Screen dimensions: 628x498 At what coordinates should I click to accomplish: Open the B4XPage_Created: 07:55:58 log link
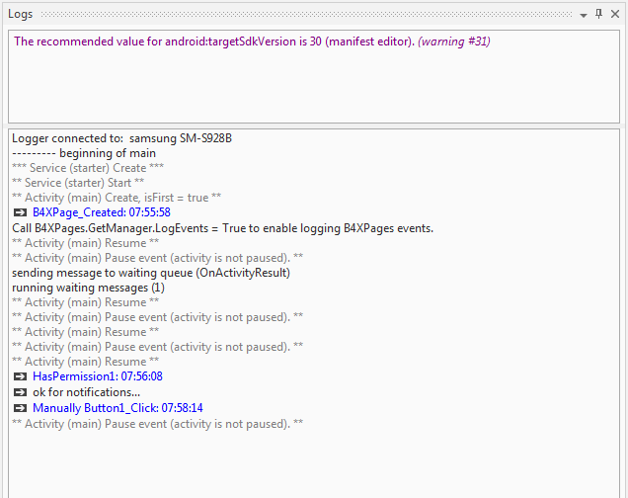(x=102, y=212)
